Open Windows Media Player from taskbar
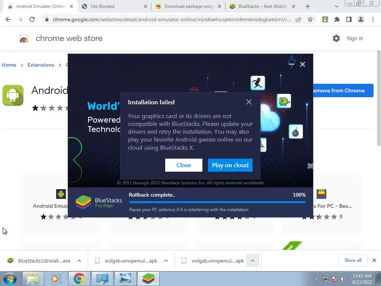The height and width of the screenshot is (286, 381). pos(56,279)
